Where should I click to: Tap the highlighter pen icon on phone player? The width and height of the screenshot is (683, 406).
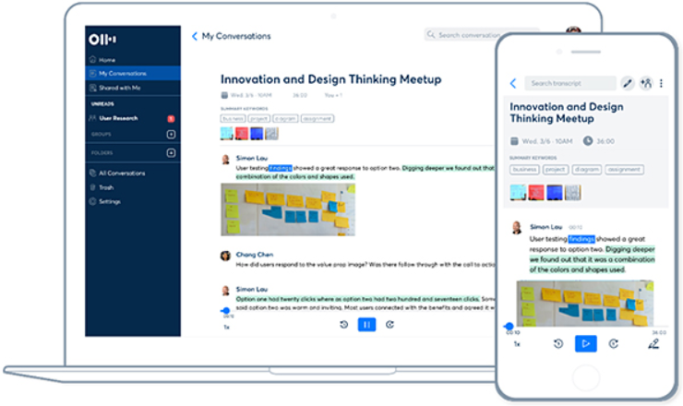tap(653, 344)
